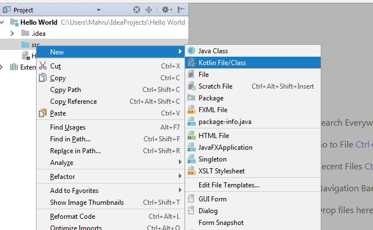Open the Project view dropdown
This screenshot has width=373, height=230.
click(98, 10)
